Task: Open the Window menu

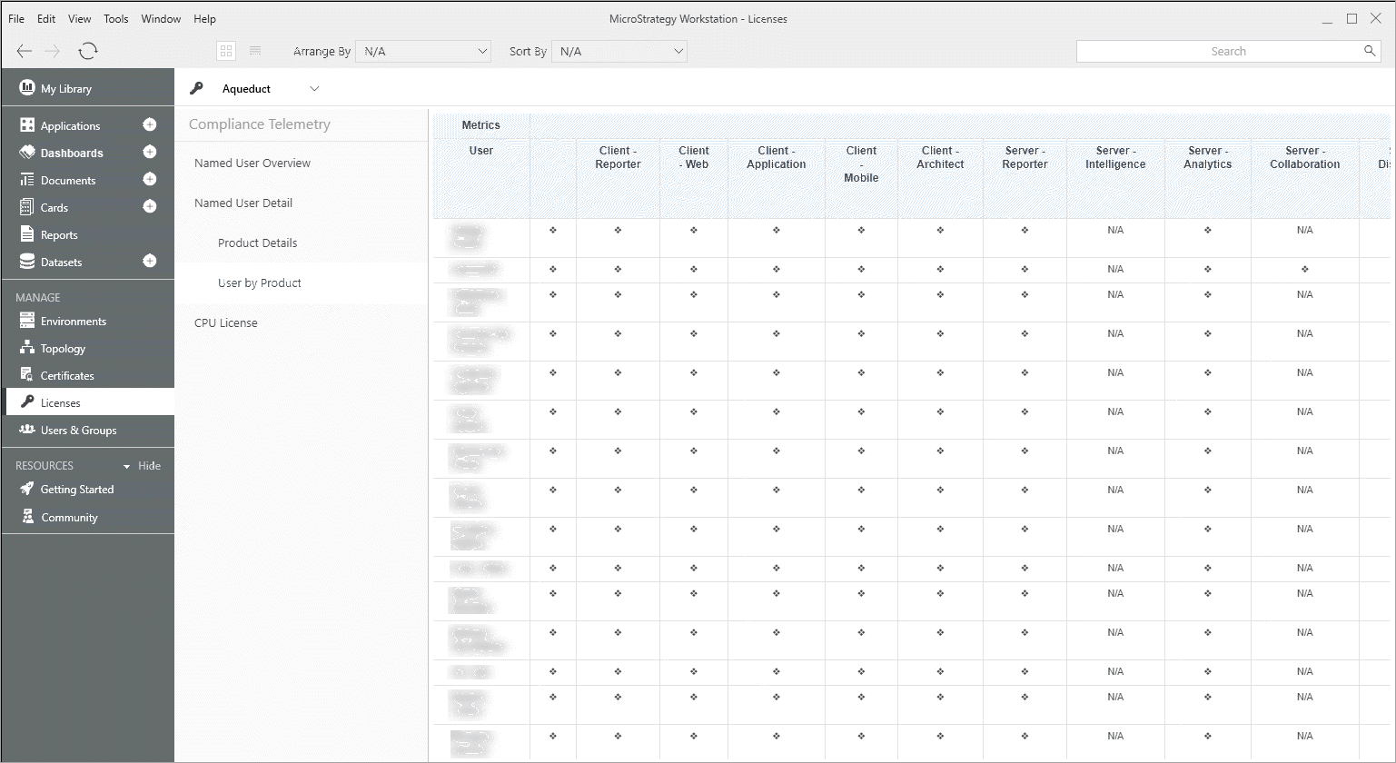Action: tap(161, 19)
